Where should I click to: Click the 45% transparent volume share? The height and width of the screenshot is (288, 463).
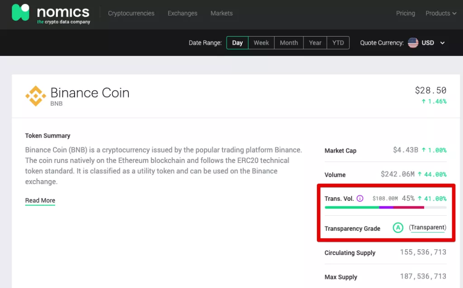[x=408, y=198]
